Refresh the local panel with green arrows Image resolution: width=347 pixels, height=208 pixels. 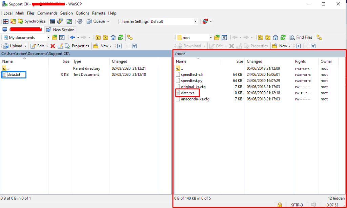click(x=121, y=38)
